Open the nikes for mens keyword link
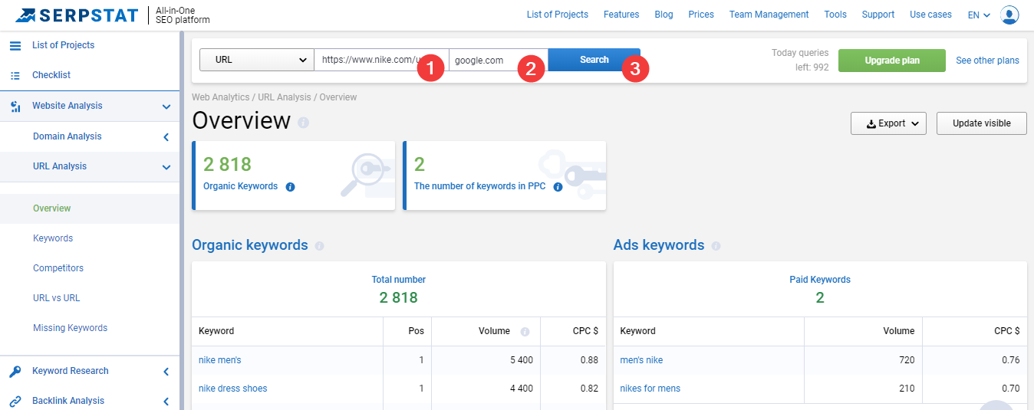 (x=650, y=389)
